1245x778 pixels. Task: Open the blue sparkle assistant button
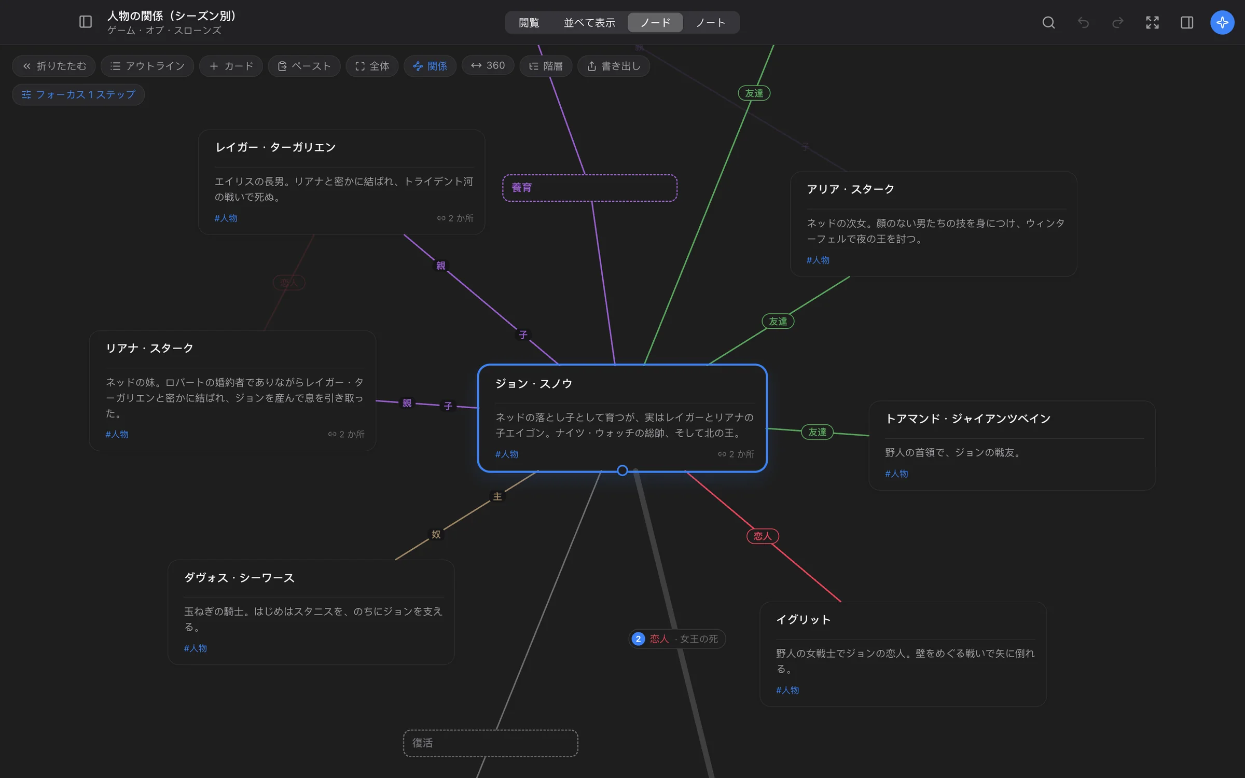tap(1222, 22)
